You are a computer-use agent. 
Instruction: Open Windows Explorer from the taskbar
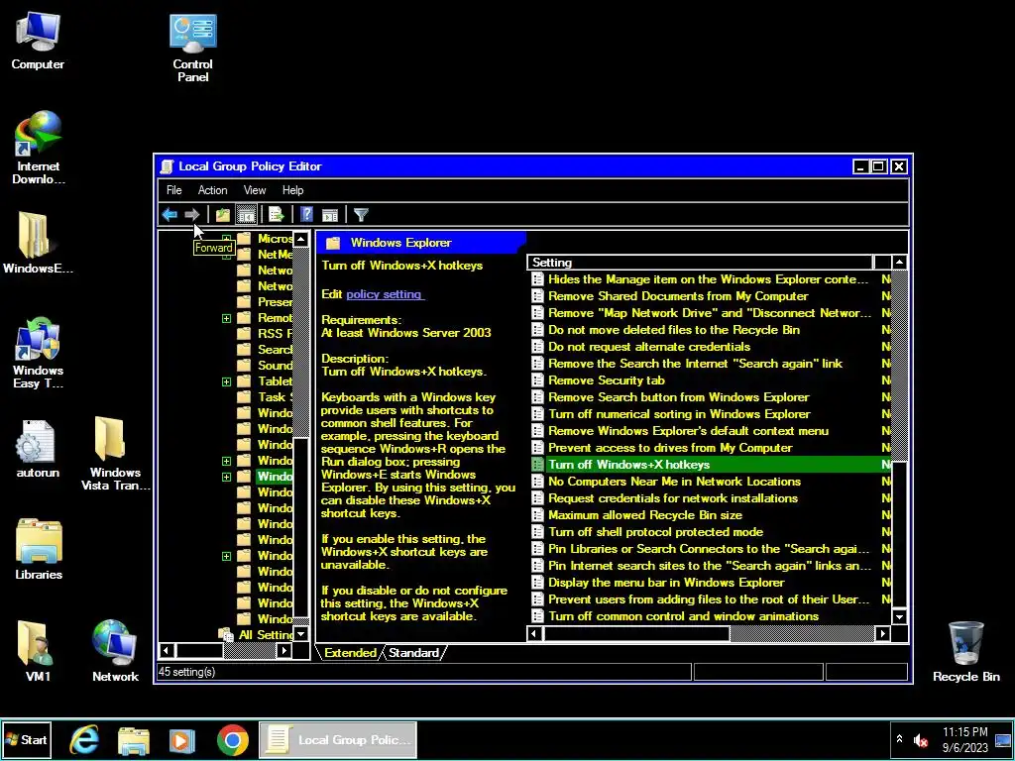coord(134,740)
